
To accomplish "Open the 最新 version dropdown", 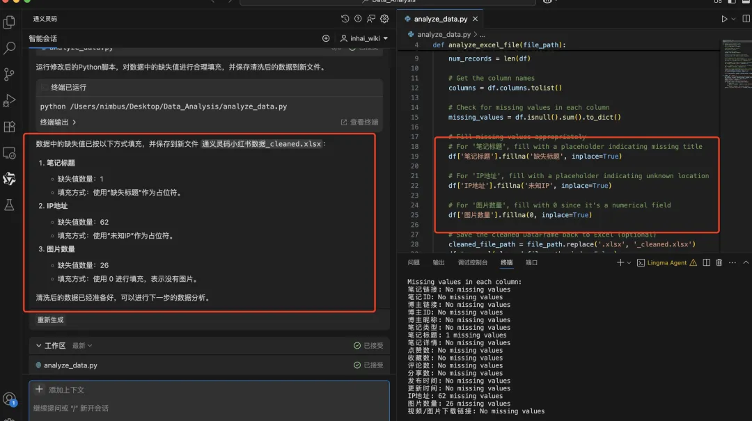I will 82,346.
